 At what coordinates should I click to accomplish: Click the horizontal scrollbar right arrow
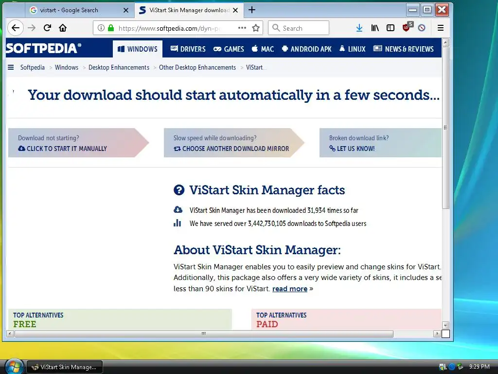pos(437,334)
